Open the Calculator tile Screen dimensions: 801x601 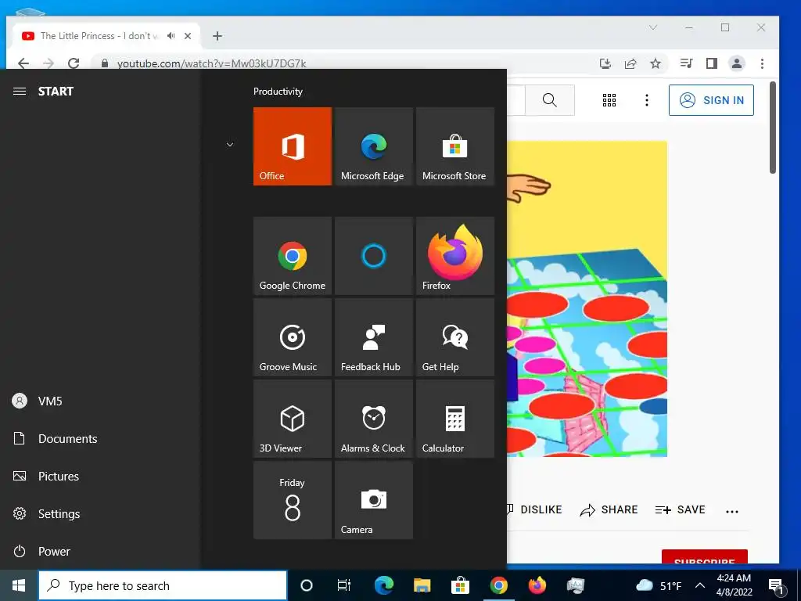455,419
